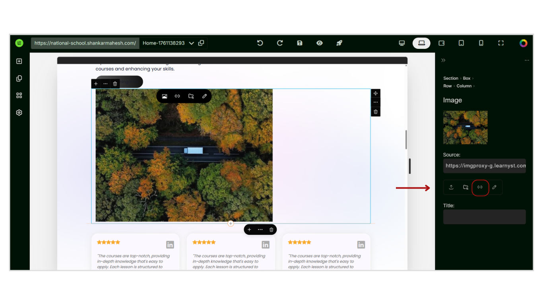The width and height of the screenshot is (543, 305).
Task: Toggle preview mode with the eye icon
Action: pos(320,43)
